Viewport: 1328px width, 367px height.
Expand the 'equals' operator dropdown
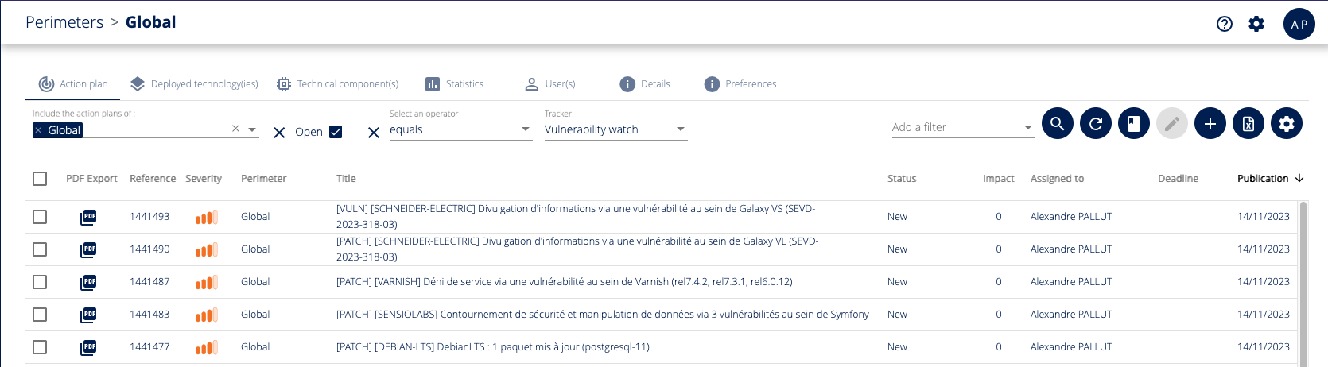[525, 129]
